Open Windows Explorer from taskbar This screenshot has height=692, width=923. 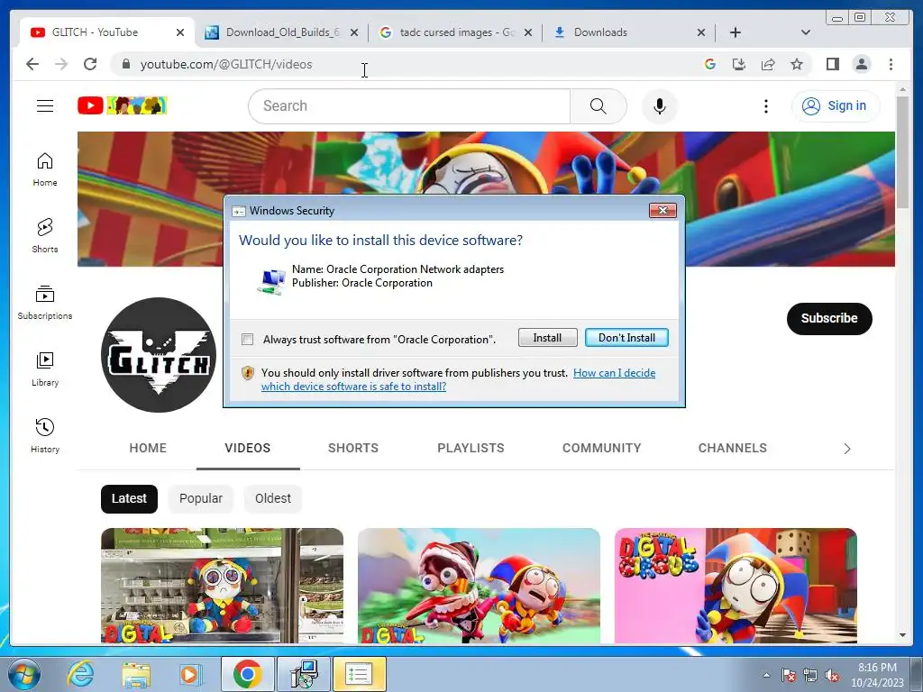point(135,674)
